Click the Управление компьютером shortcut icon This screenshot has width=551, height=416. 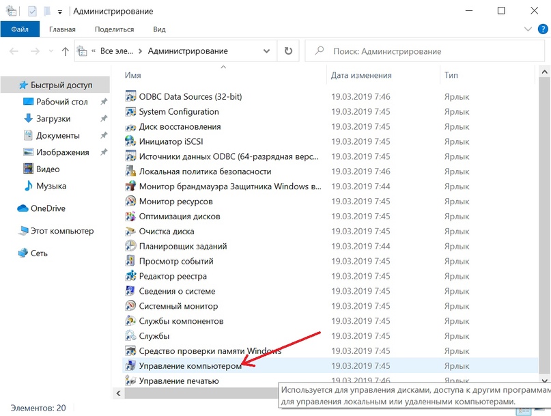coord(131,366)
